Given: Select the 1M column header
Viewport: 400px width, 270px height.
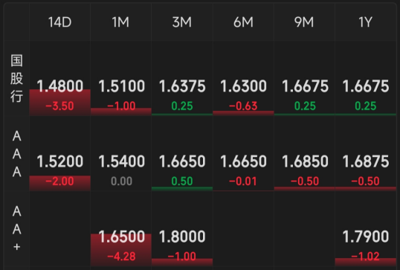Looking at the screenshot, I should coord(121,22).
